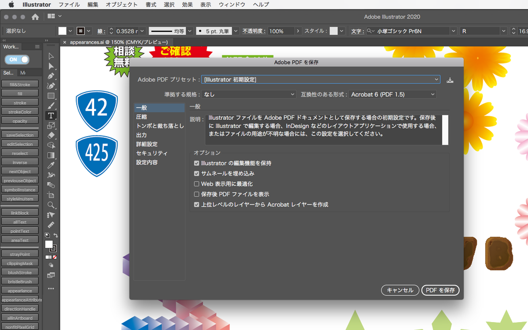Viewport: 528px width, 330px height.
Task: Open the Adobe PDF プリセット dropdown
Action: (x=321, y=79)
